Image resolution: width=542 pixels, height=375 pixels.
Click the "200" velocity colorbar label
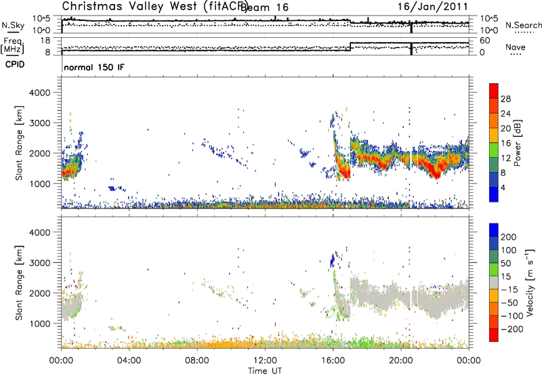pyautogui.click(x=509, y=237)
